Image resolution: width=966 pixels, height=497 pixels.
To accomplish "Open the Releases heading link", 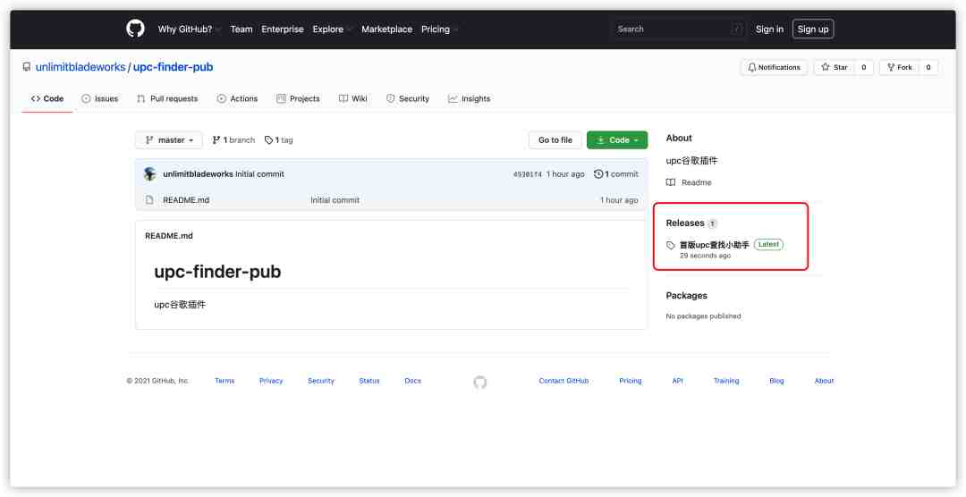I will click(685, 223).
